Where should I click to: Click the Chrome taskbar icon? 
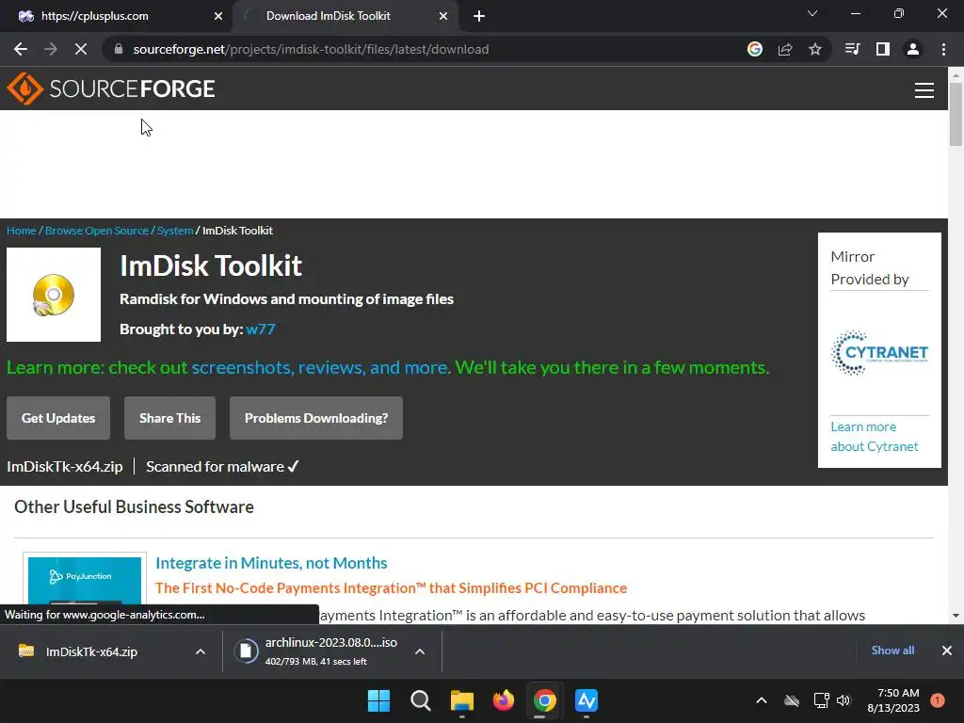(545, 700)
